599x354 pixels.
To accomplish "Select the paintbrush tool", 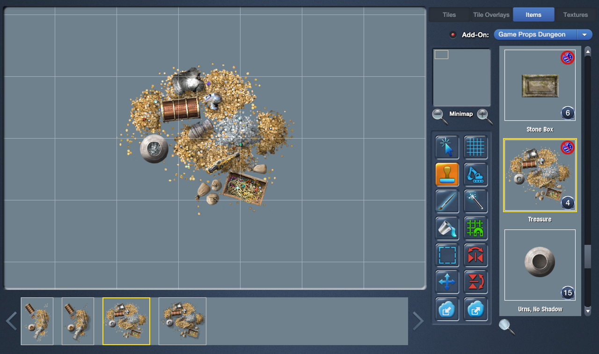I will (x=447, y=201).
